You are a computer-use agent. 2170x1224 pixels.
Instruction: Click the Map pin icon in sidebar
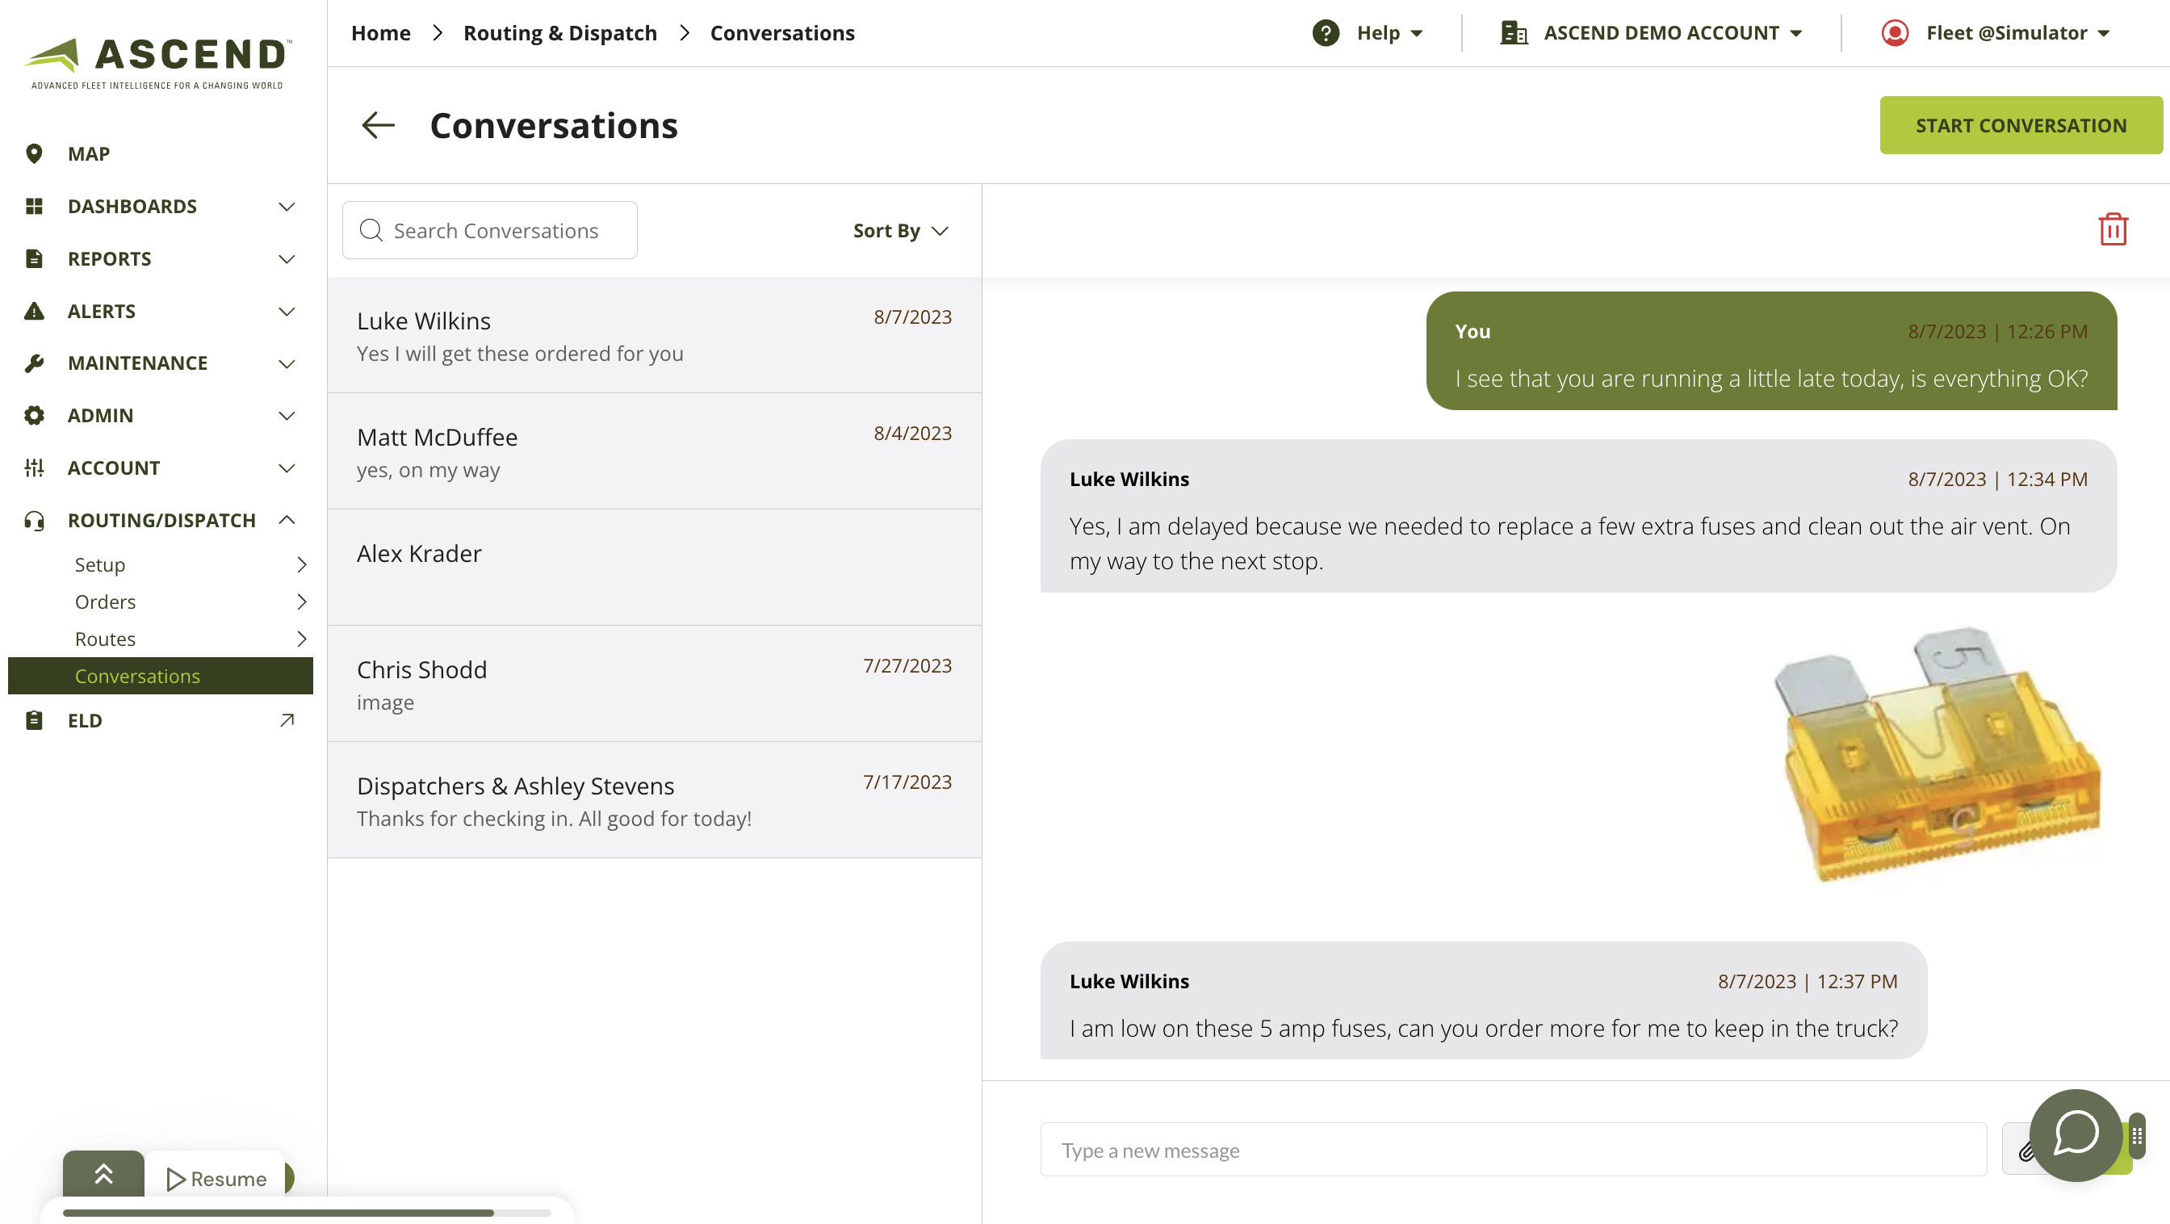34,154
